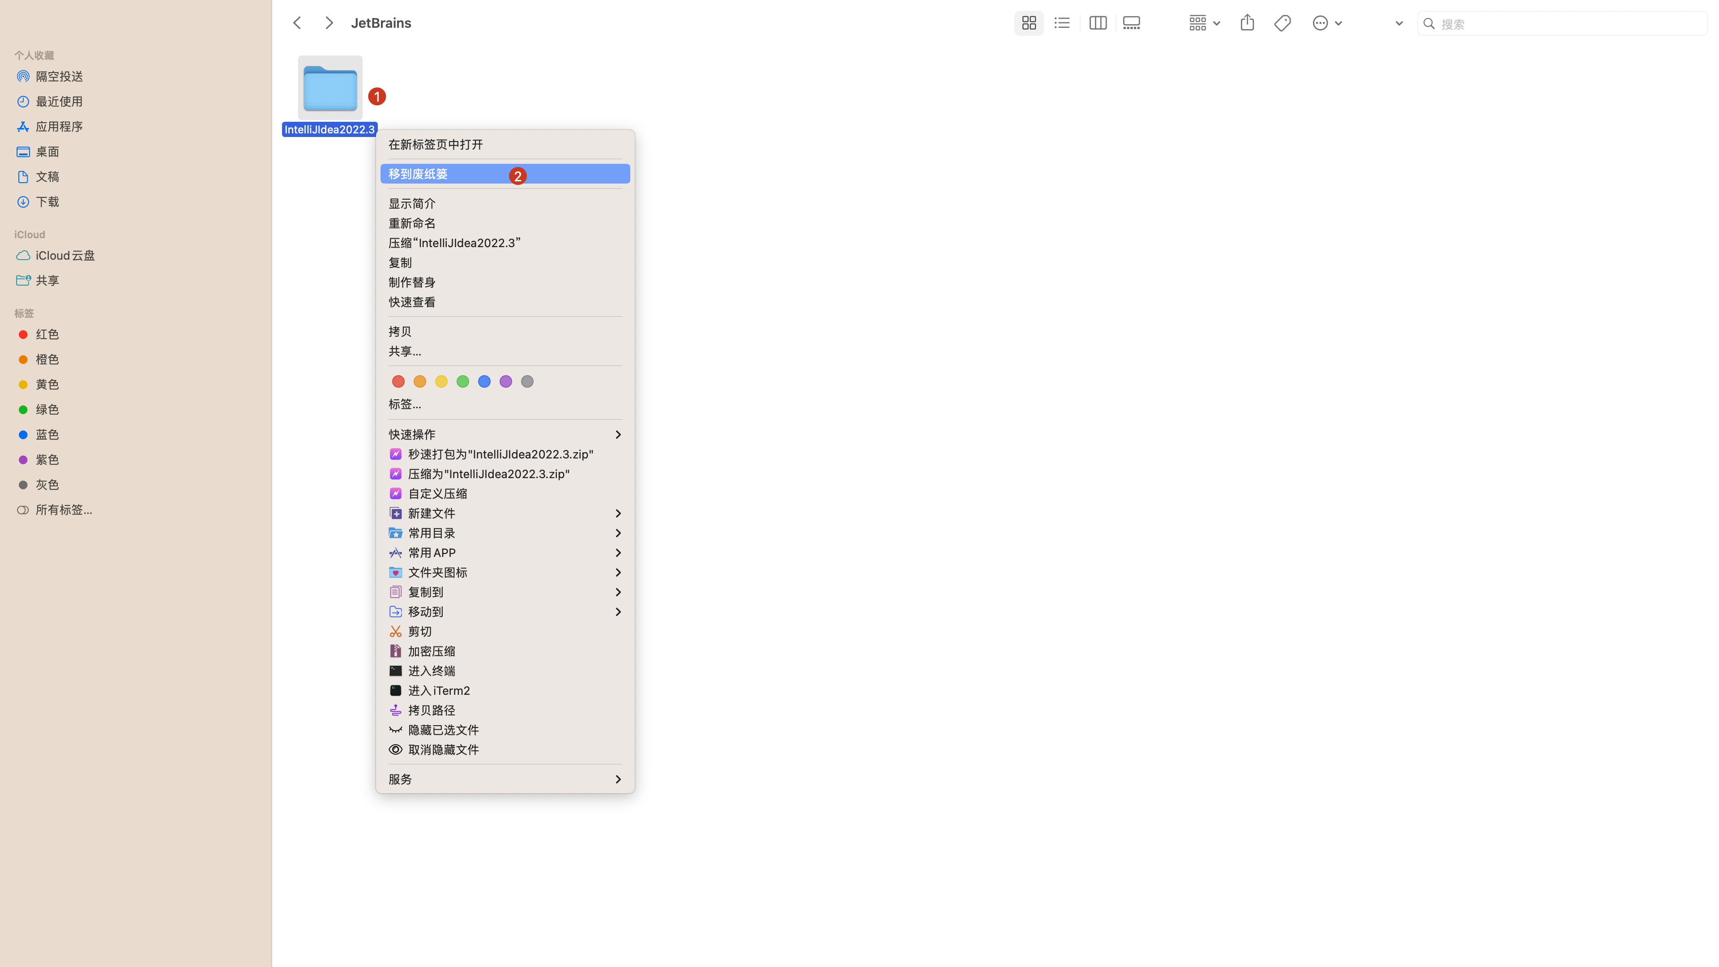Choose 在新标签页中打开 from context menu

(x=505, y=145)
